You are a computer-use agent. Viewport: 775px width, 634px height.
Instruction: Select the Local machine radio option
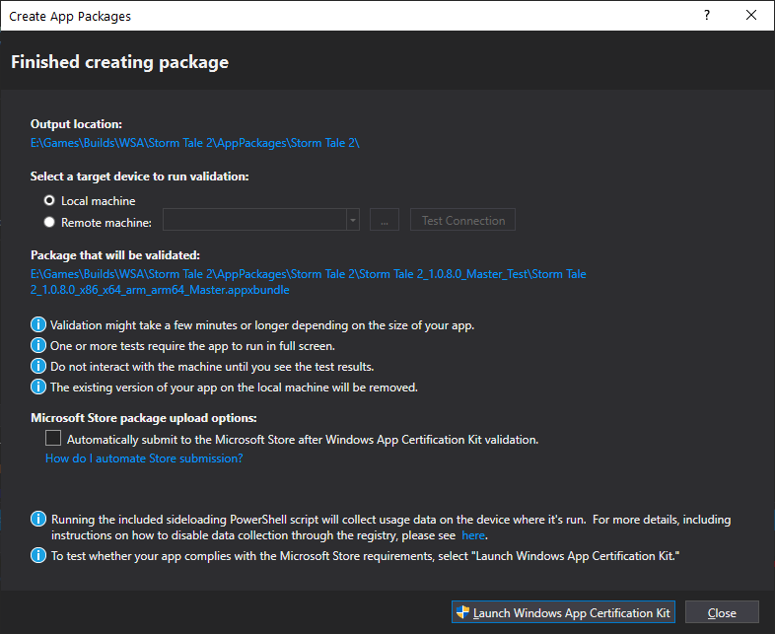pos(49,201)
